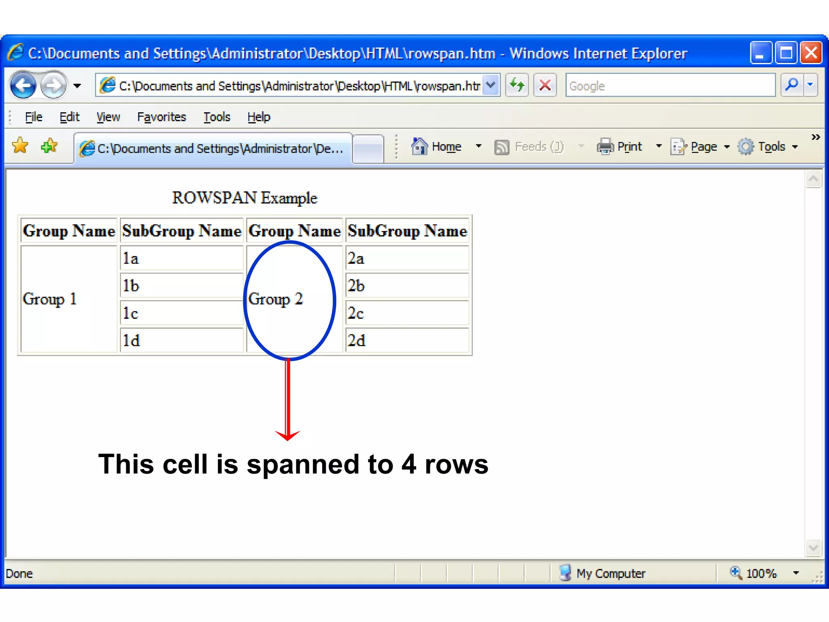Maximize the Internet Explorer window
The image size is (829, 622).
[x=786, y=53]
